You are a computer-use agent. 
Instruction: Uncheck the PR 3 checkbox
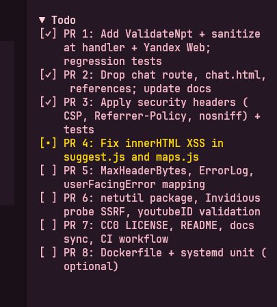pos(48,103)
